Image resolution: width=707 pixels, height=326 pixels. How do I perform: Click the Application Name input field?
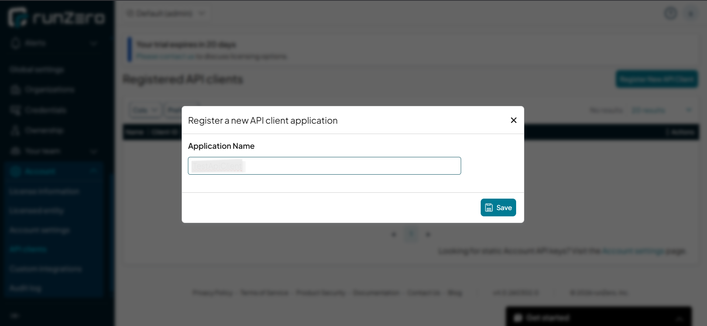[x=325, y=166]
